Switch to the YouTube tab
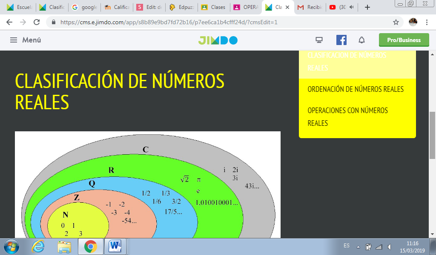Viewport: 436px width, 255px height. 339,7
